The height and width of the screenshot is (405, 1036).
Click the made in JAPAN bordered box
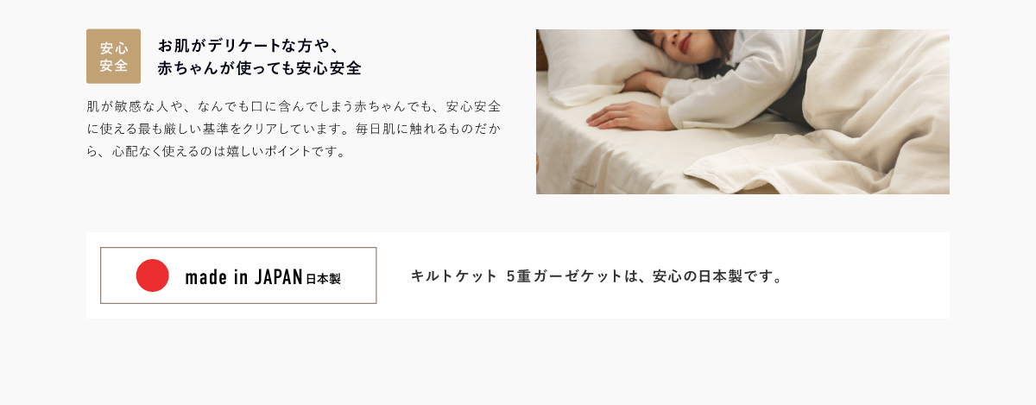coord(238,275)
